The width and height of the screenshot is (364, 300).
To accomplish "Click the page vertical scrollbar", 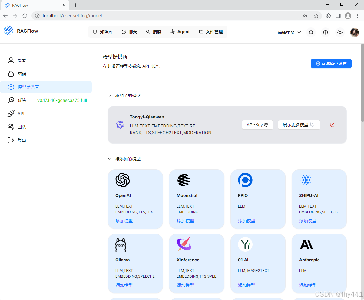I will click(362, 82).
